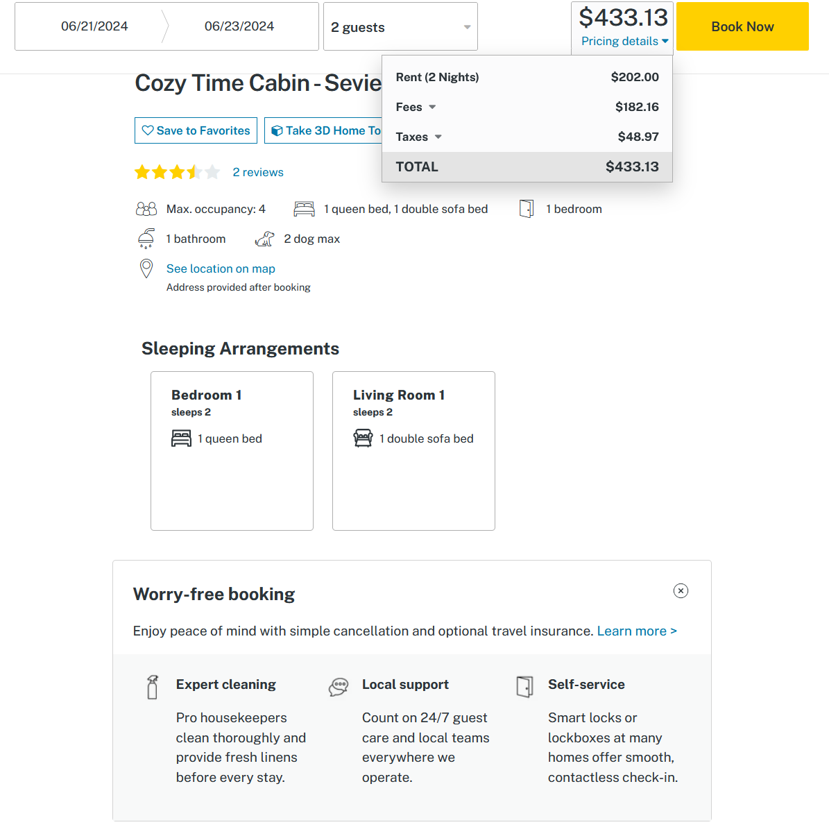Click the door Self-service icon
829x827 pixels.
(524, 686)
